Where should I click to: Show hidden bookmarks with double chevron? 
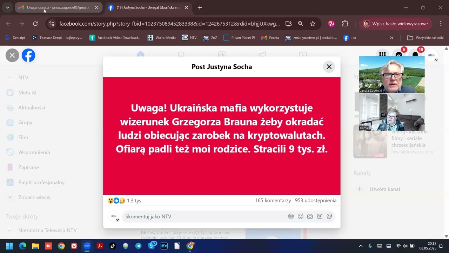tap(392, 38)
